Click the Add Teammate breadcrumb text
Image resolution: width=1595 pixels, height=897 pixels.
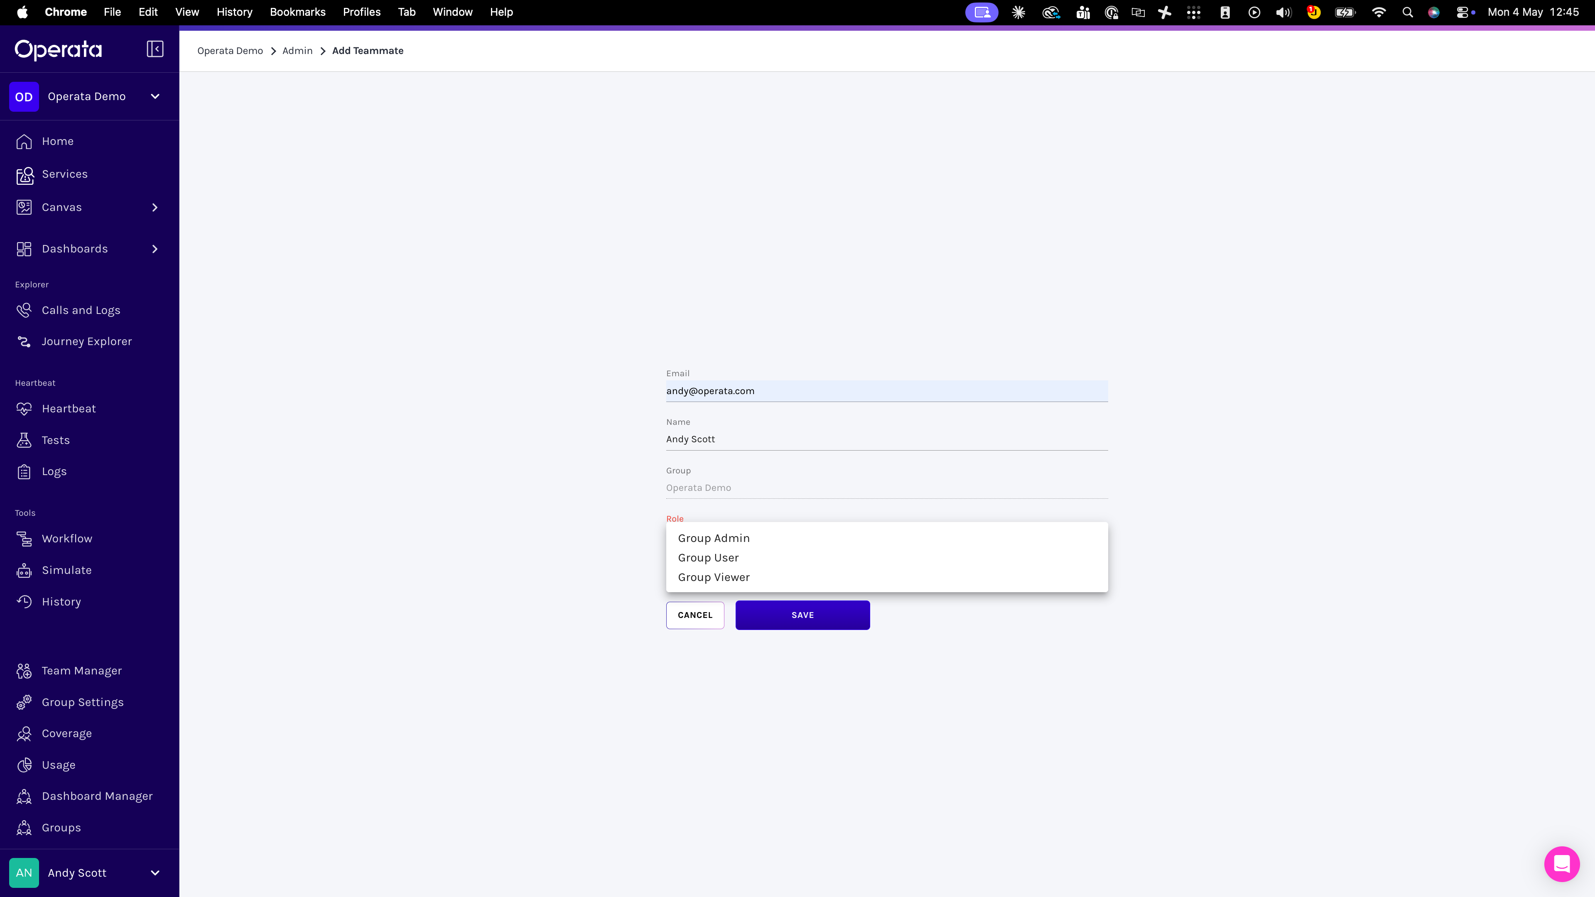(368, 51)
